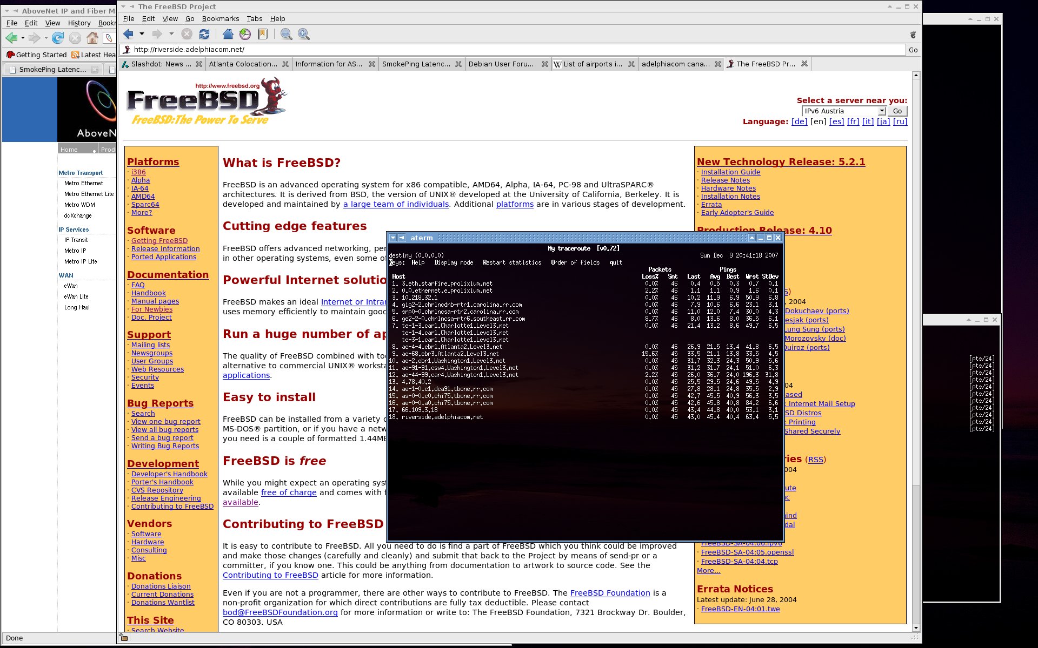1038x648 pixels.
Task: Click the aterm window menu arrow
Action: coord(393,238)
